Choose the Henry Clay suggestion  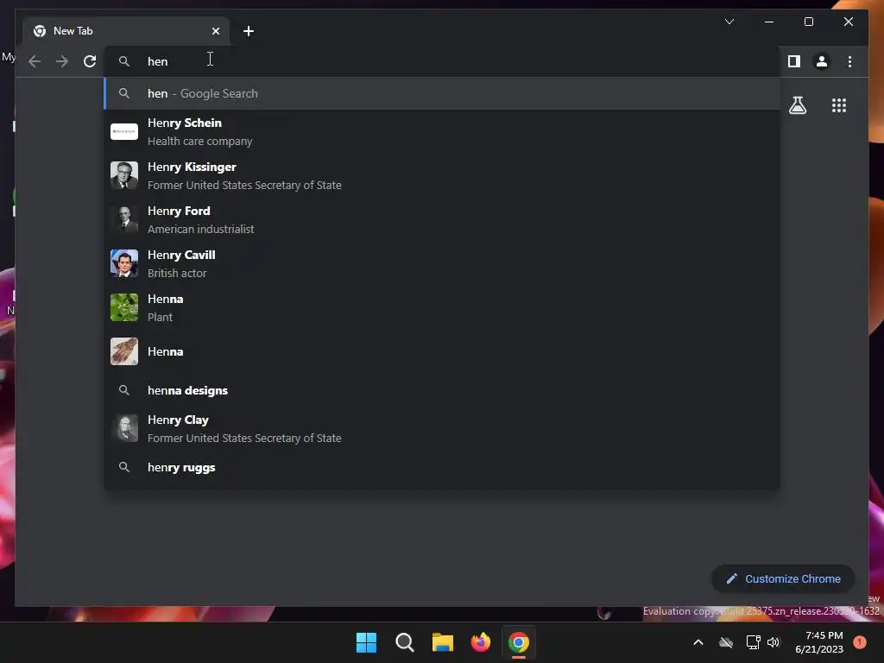click(443, 429)
